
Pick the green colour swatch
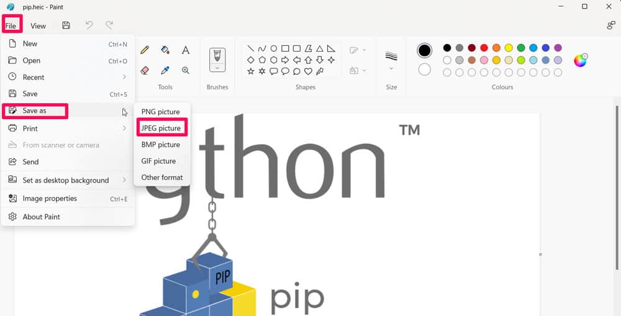coord(521,48)
